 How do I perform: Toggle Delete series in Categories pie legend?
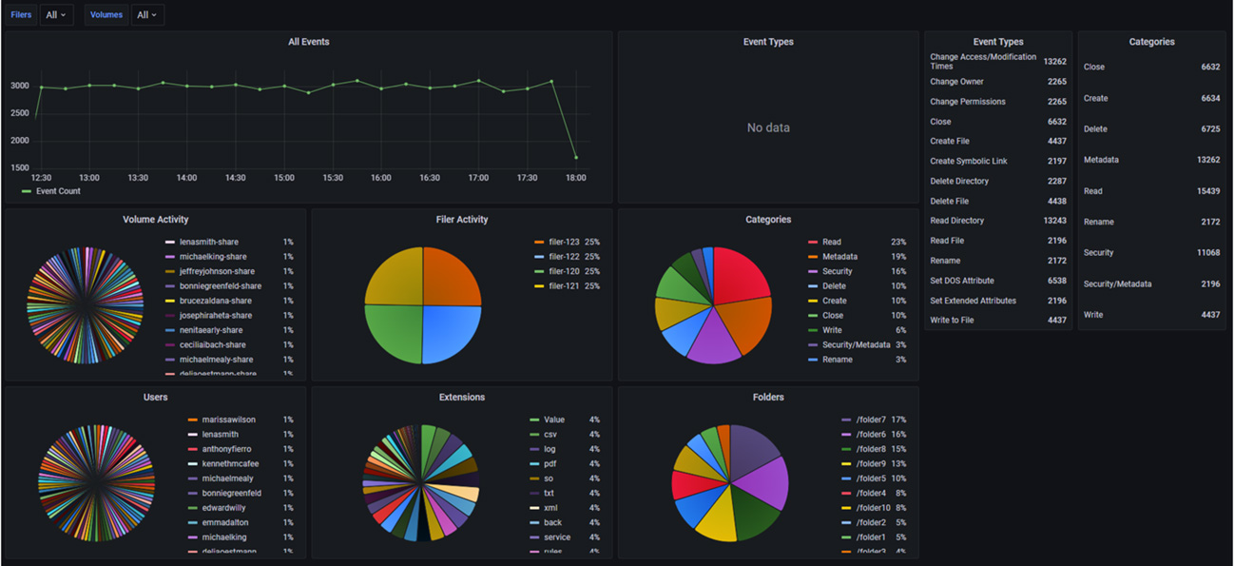(834, 286)
